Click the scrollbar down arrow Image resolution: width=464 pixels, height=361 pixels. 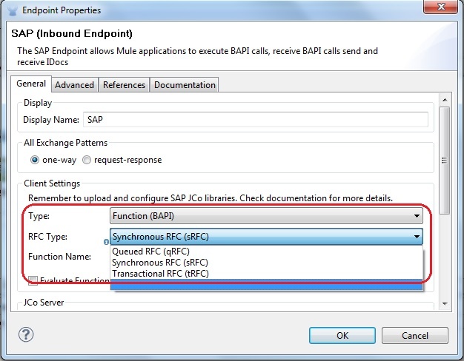point(444,303)
